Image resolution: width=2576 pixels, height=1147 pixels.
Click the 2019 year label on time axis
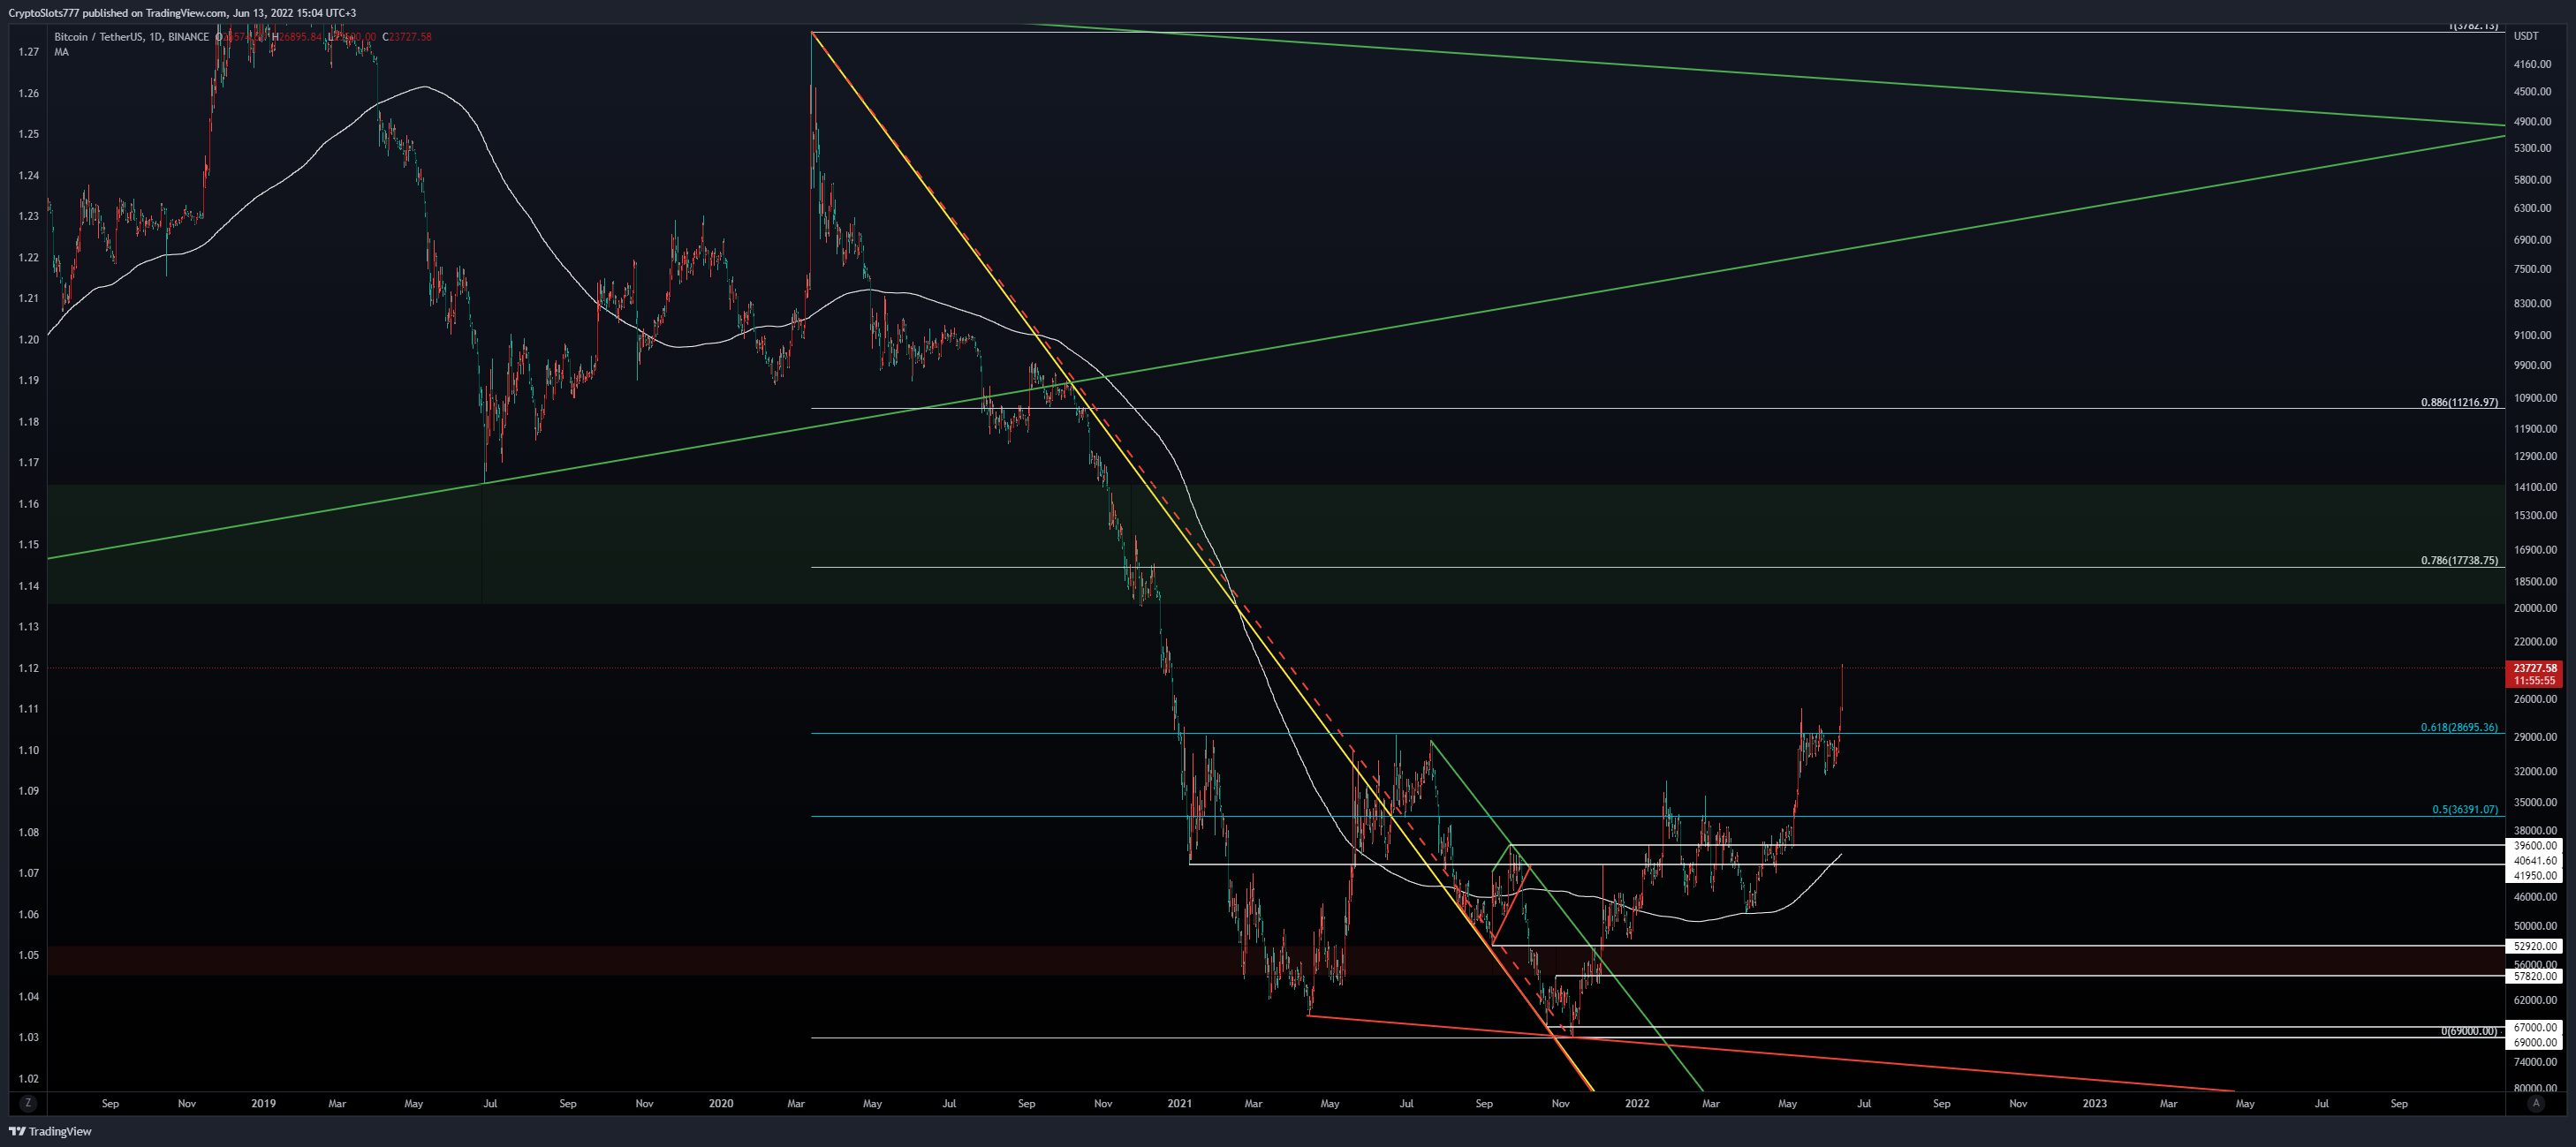(263, 1103)
